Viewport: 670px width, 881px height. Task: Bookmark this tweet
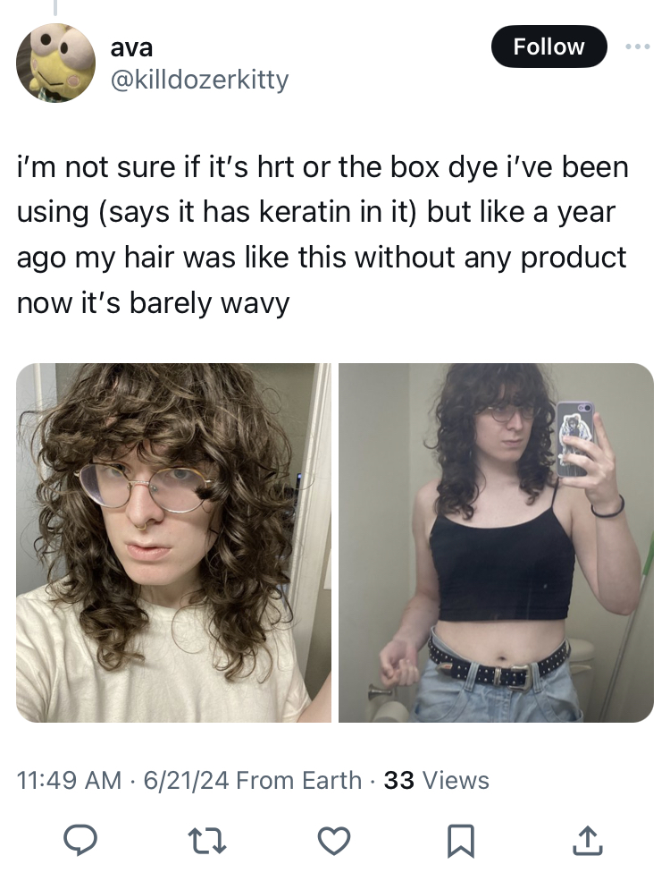461,841
